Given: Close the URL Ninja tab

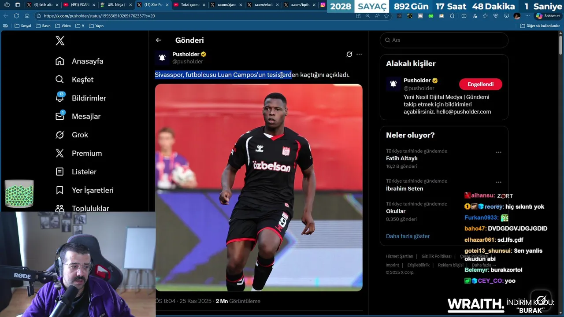Looking at the screenshot, I should [x=130, y=5].
